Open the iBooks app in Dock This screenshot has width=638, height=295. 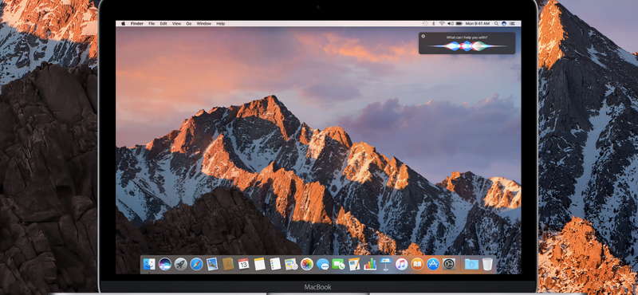417,264
